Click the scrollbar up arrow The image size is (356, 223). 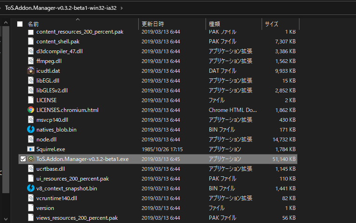[x=6, y=22]
